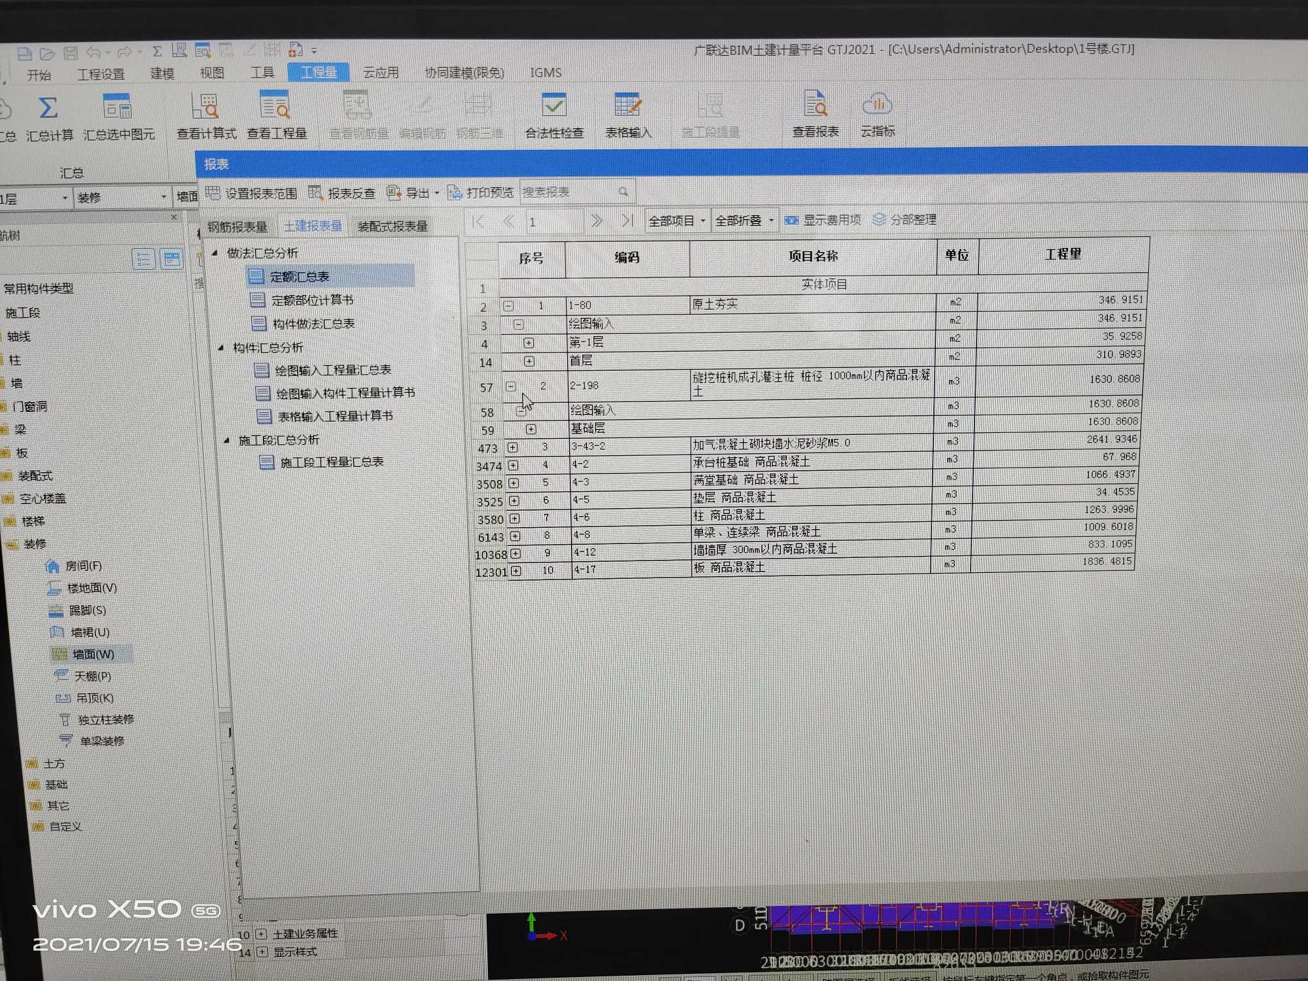This screenshot has width=1308, height=981.
Task: Go to first page arrow icon
Action: [478, 222]
